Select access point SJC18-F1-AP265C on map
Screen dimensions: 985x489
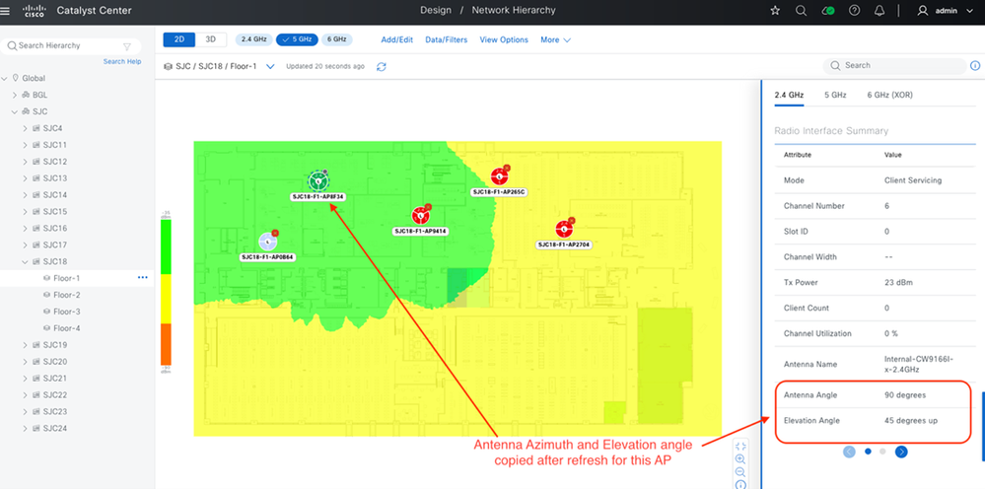pyautogui.click(x=500, y=175)
